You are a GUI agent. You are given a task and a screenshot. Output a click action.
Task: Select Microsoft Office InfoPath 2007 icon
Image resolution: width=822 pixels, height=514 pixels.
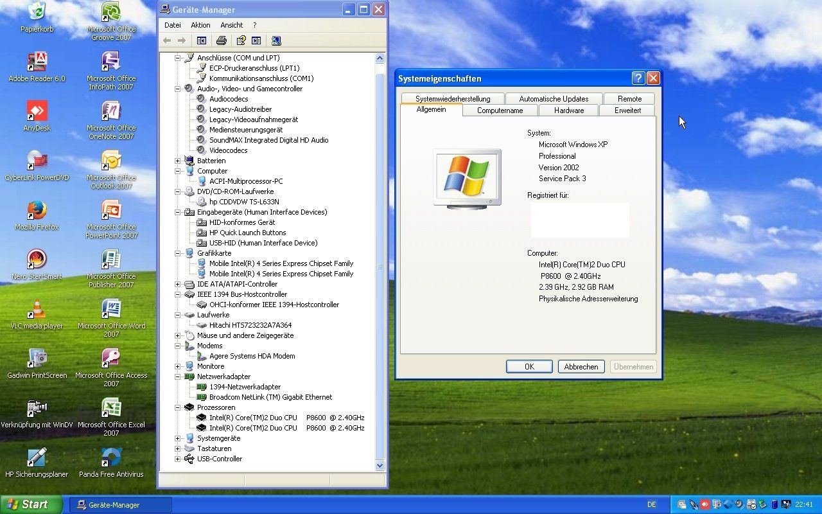[x=111, y=71]
